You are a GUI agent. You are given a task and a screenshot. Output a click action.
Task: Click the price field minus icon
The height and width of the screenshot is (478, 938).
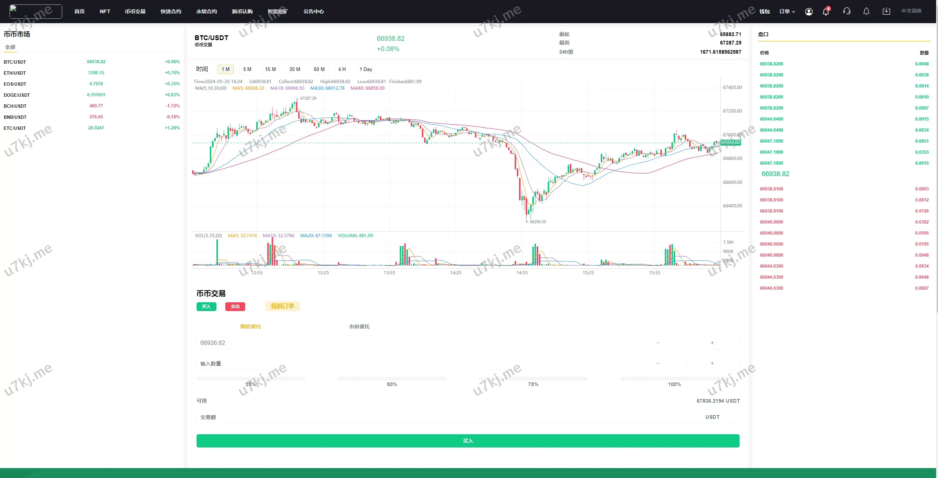657,343
